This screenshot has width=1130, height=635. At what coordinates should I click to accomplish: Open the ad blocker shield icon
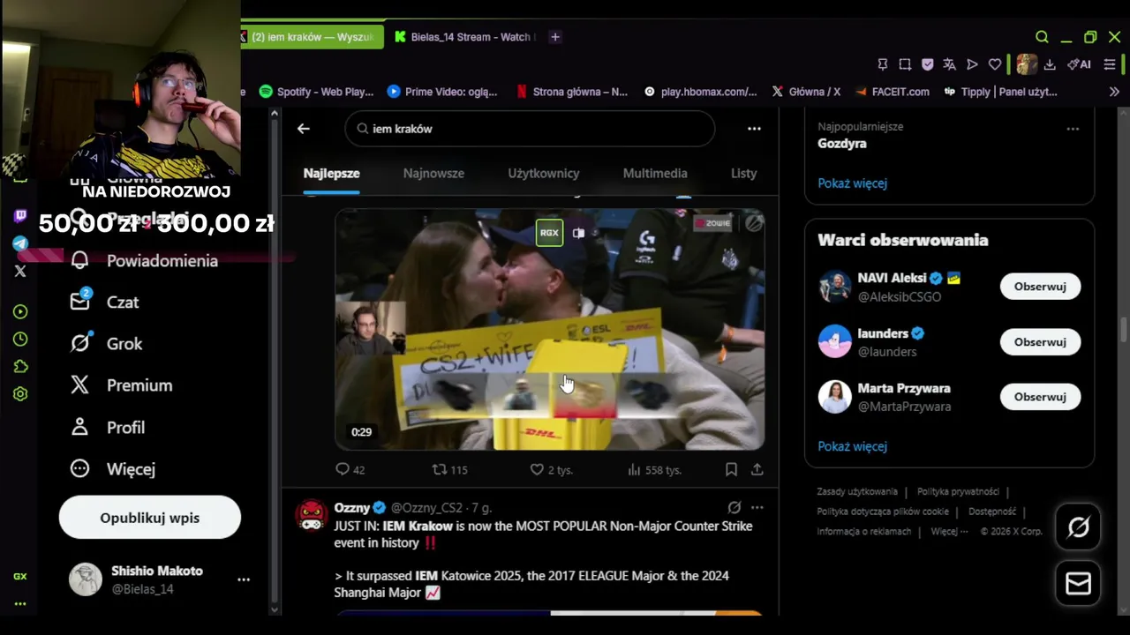pos(927,64)
